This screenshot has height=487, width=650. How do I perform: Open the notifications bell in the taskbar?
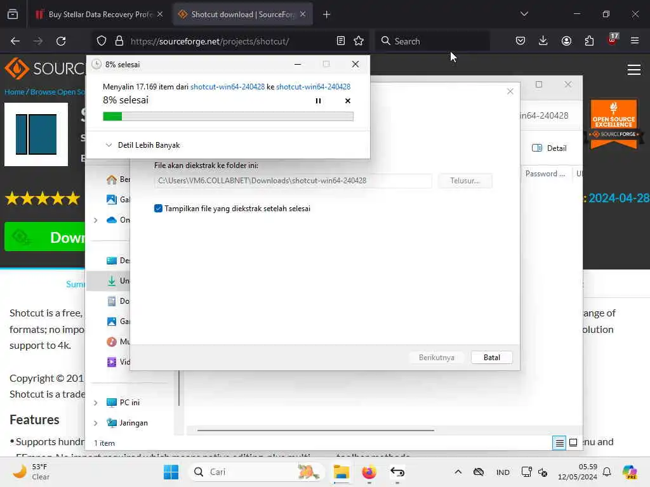tap(607, 472)
